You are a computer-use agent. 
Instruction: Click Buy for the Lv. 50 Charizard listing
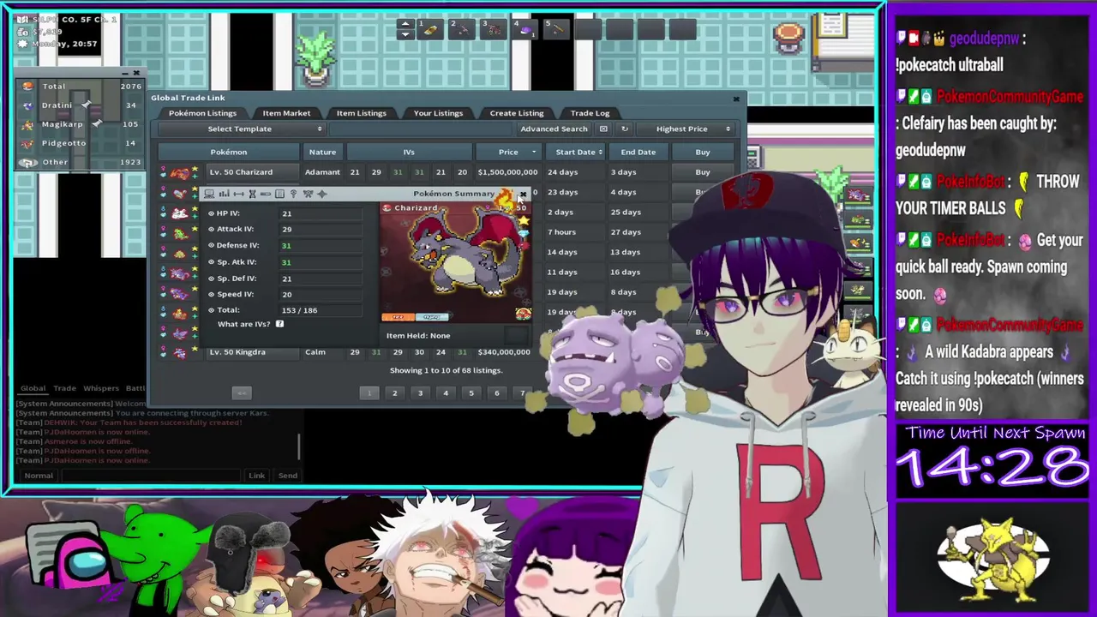tap(703, 172)
